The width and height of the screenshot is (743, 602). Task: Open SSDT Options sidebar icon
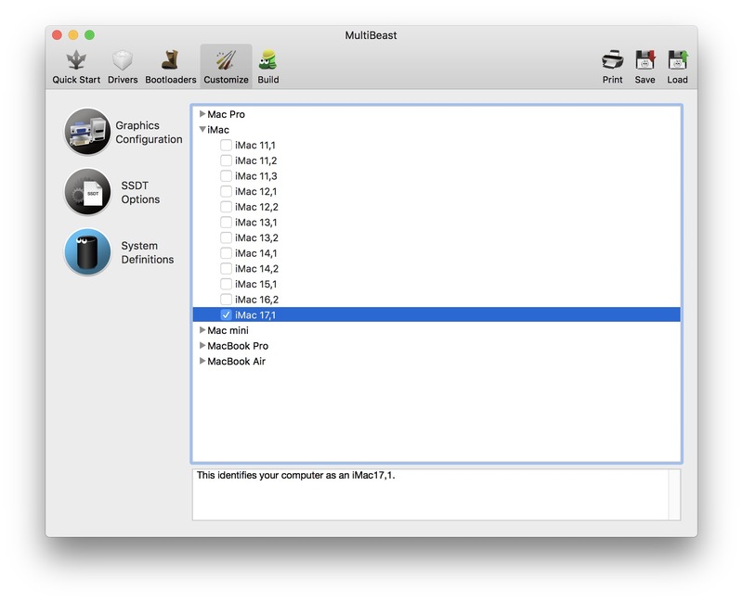click(x=87, y=192)
